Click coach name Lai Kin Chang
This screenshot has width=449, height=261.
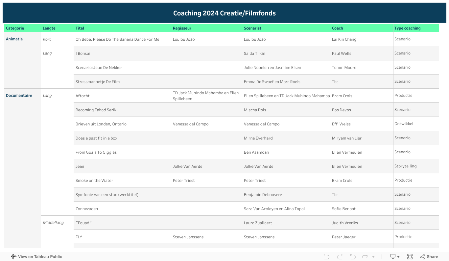[344, 39]
